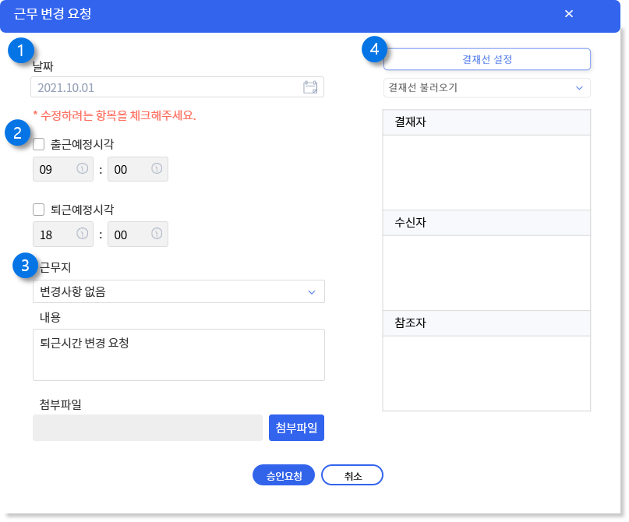Image resolution: width=629 pixels, height=522 pixels.
Task: Click the clock icon in 퇴근 minute field
Action: pyautogui.click(x=157, y=234)
